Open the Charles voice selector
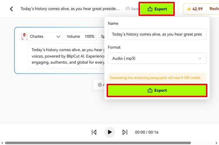Screen dimensions: 219x145 [x=41, y=37]
